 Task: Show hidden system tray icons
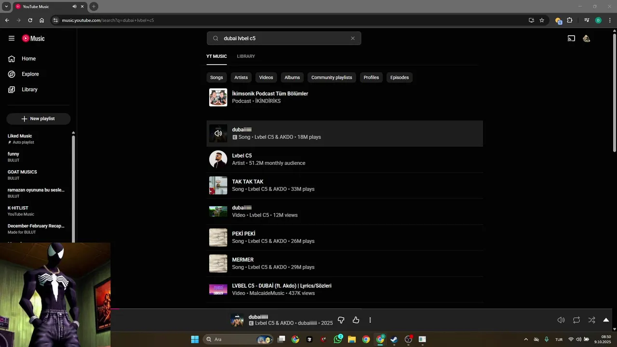(x=526, y=339)
